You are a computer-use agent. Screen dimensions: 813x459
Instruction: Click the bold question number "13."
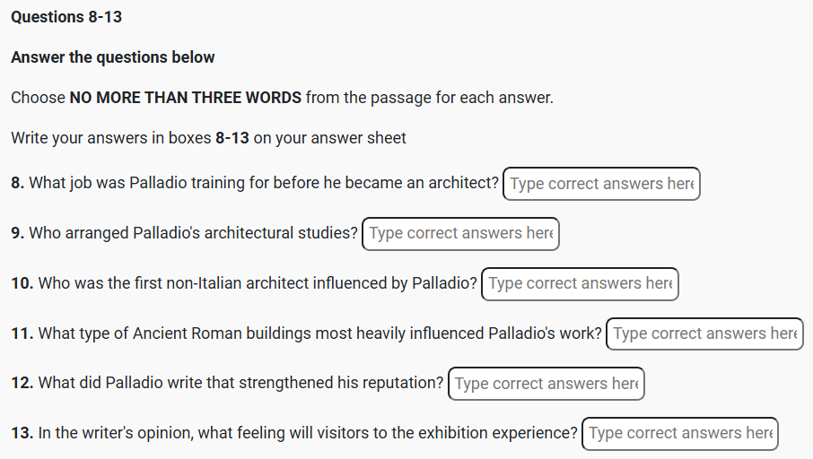pos(22,433)
